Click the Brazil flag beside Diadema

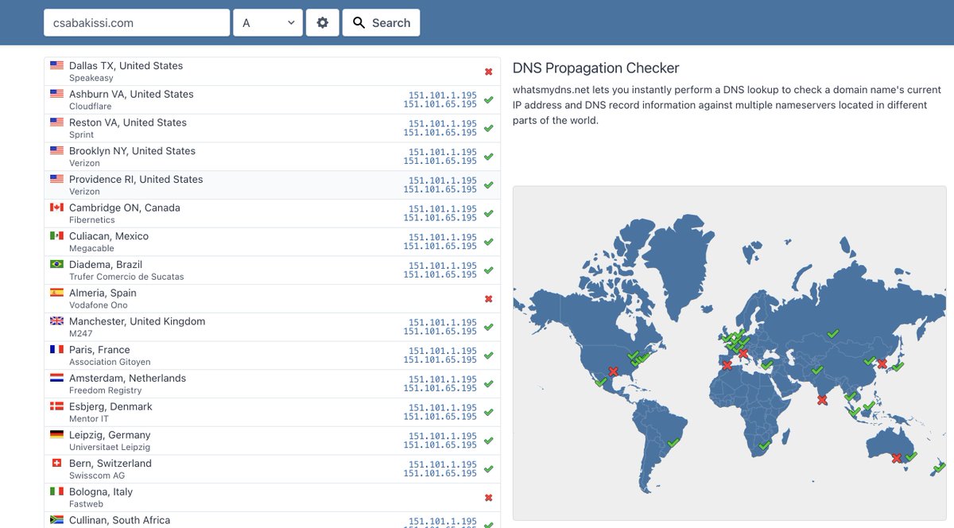coord(56,264)
